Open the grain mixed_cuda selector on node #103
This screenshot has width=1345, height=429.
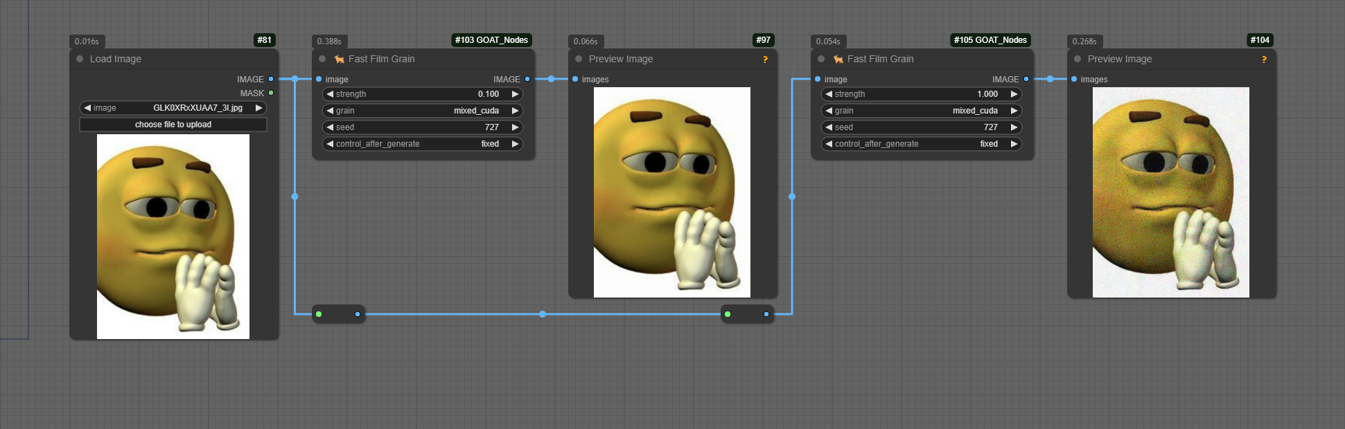pyautogui.click(x=423, y=111)
